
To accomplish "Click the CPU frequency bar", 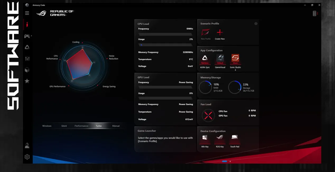I will tap(165, 34).
